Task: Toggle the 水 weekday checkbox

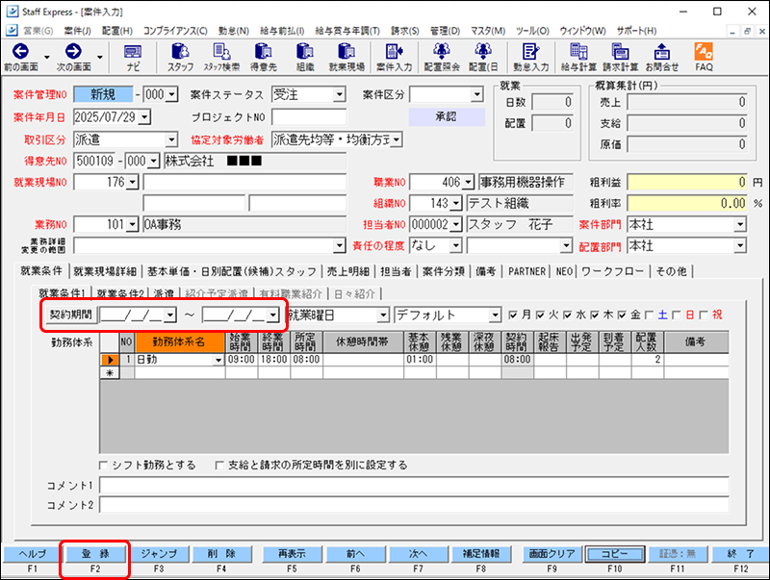Action: tap(568, 315)
